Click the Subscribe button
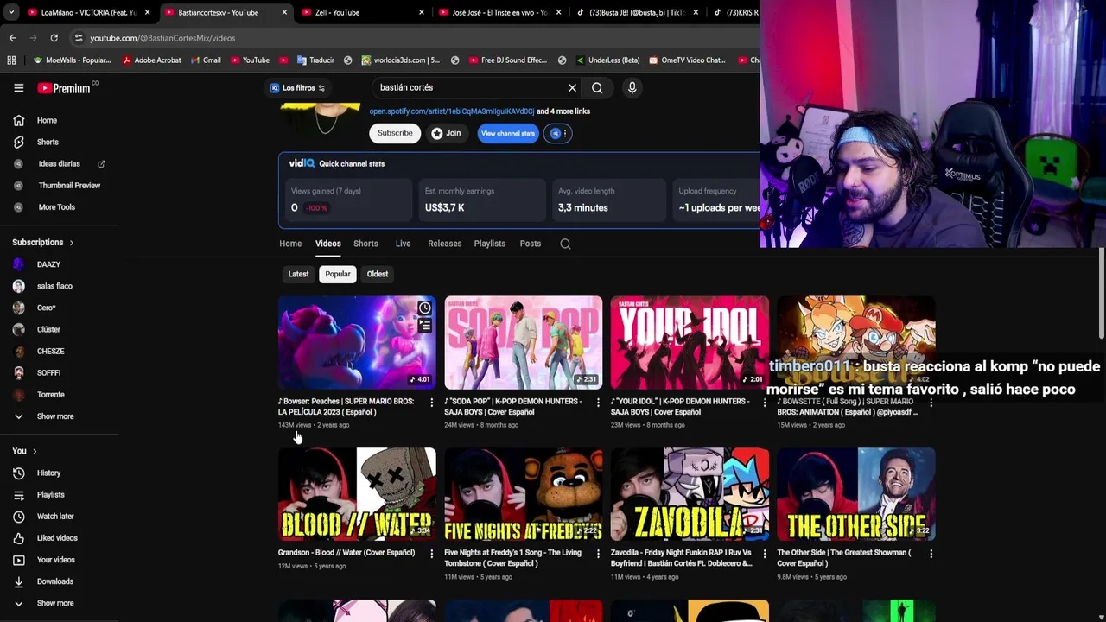Image resolution: width=1106 pixels, height=622 pixels. tap(395, 133)
